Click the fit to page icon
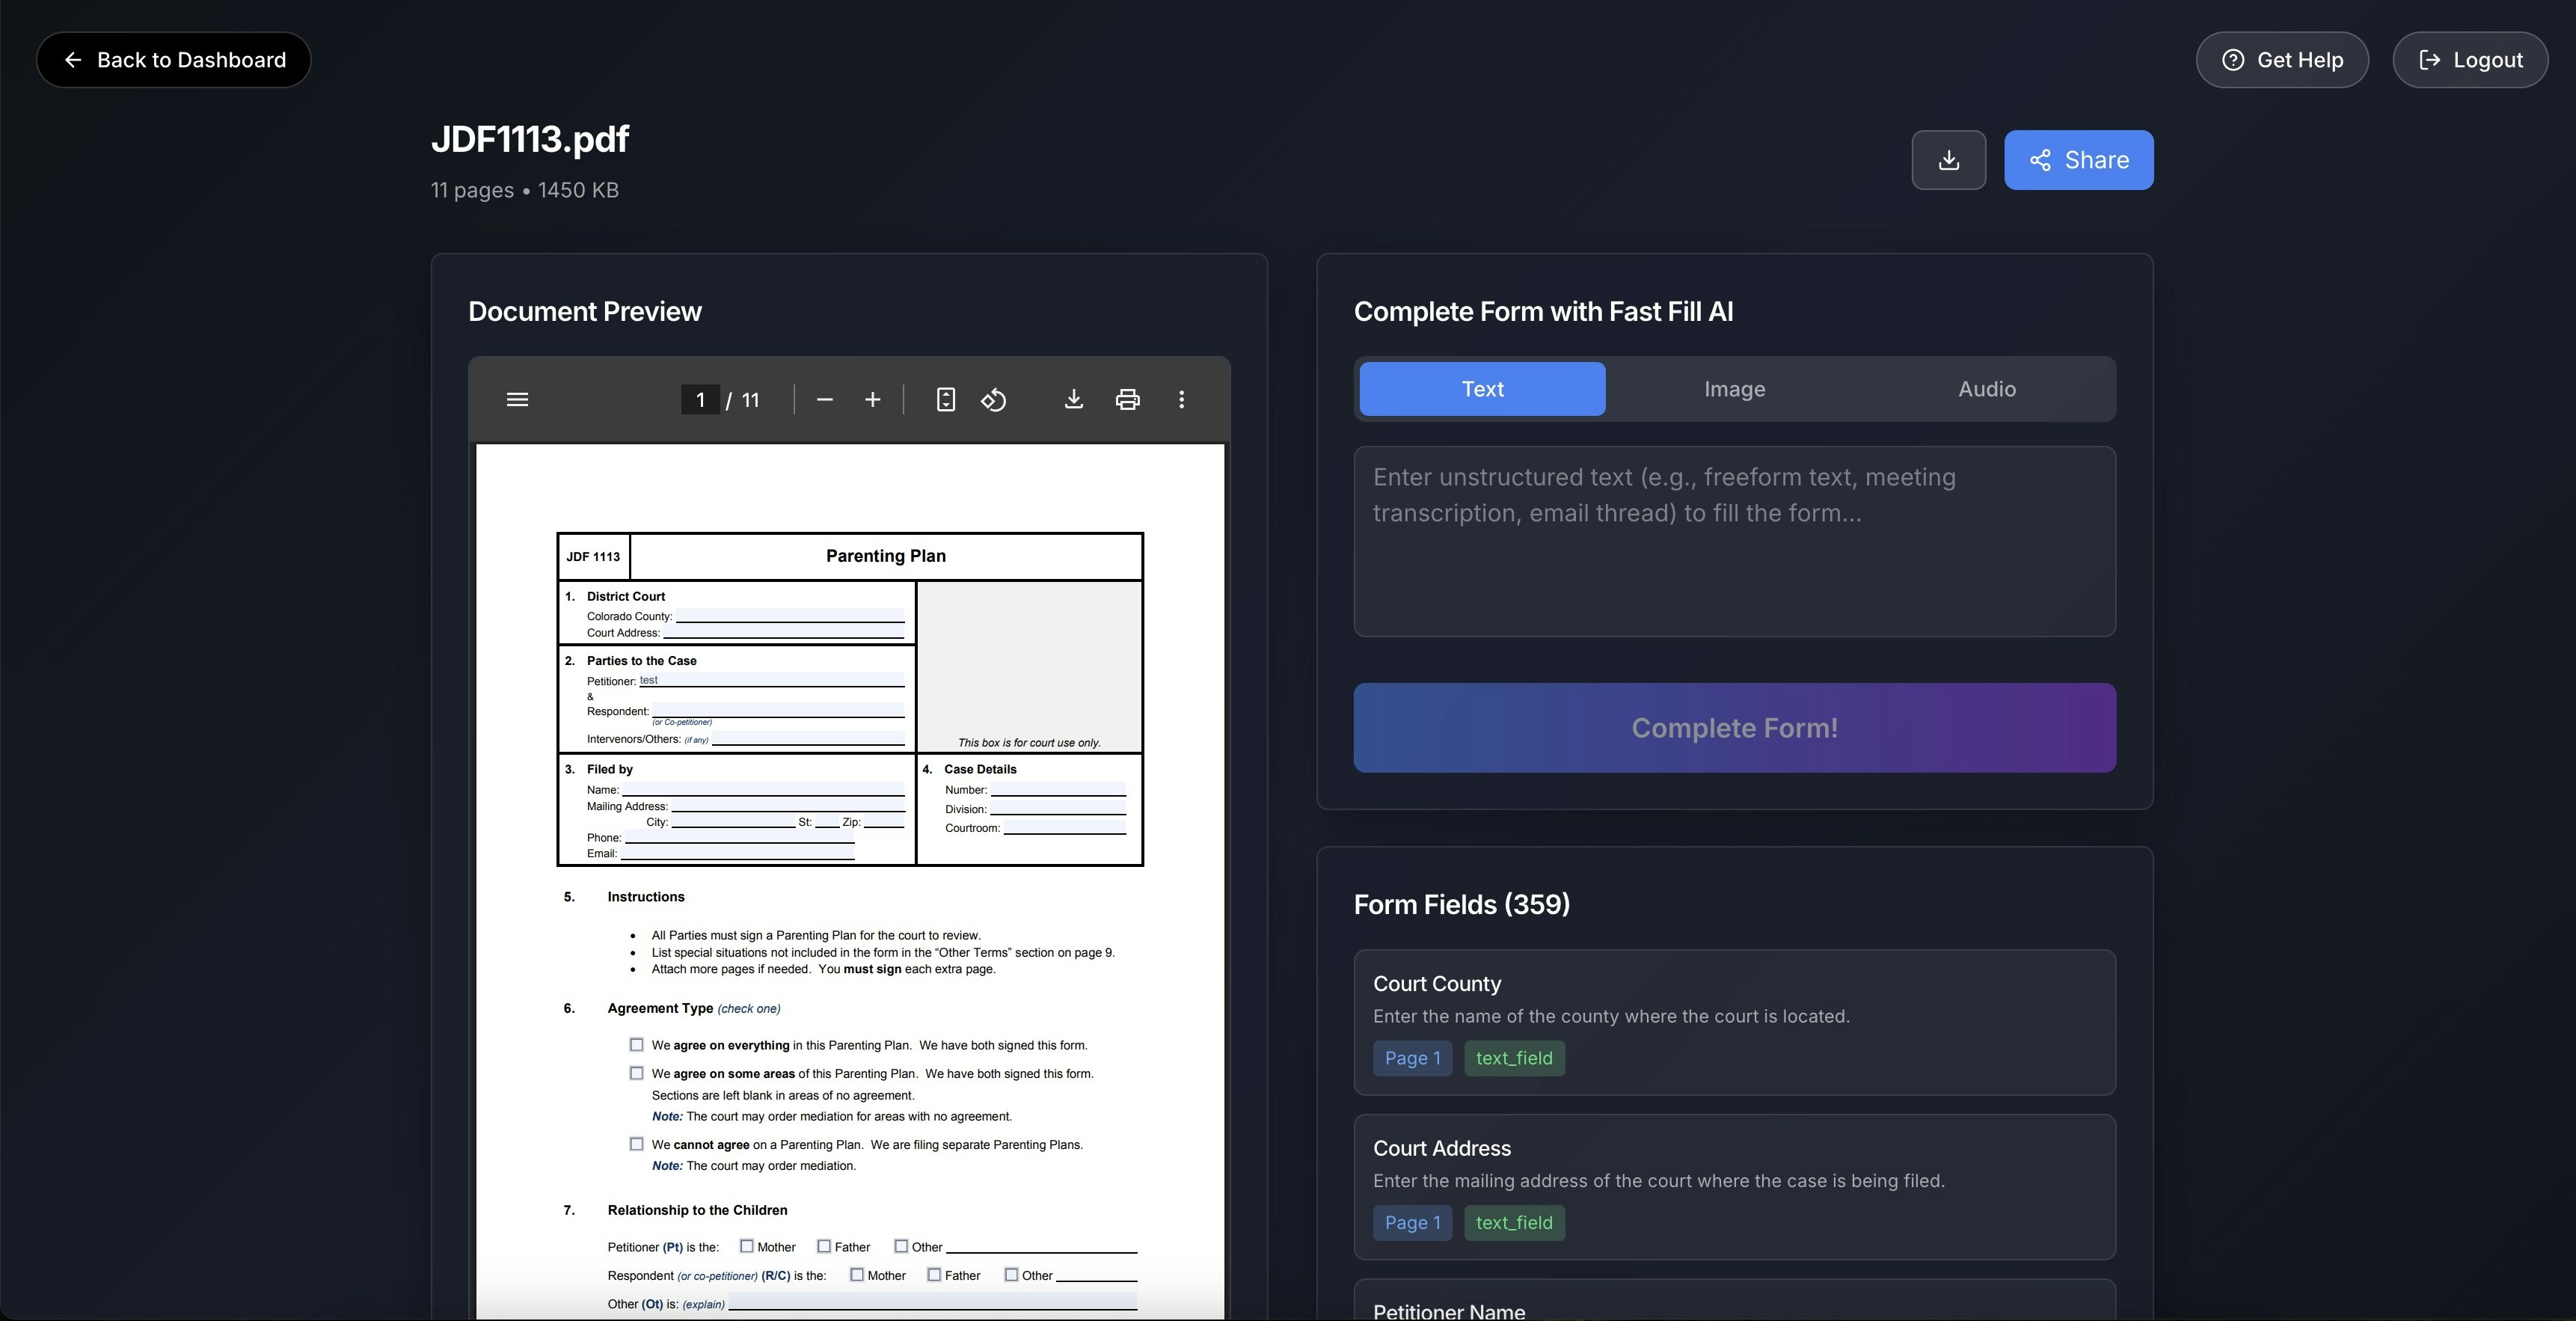The height and width of the screenshot is (1321, 2576). [x=945, y=400]
